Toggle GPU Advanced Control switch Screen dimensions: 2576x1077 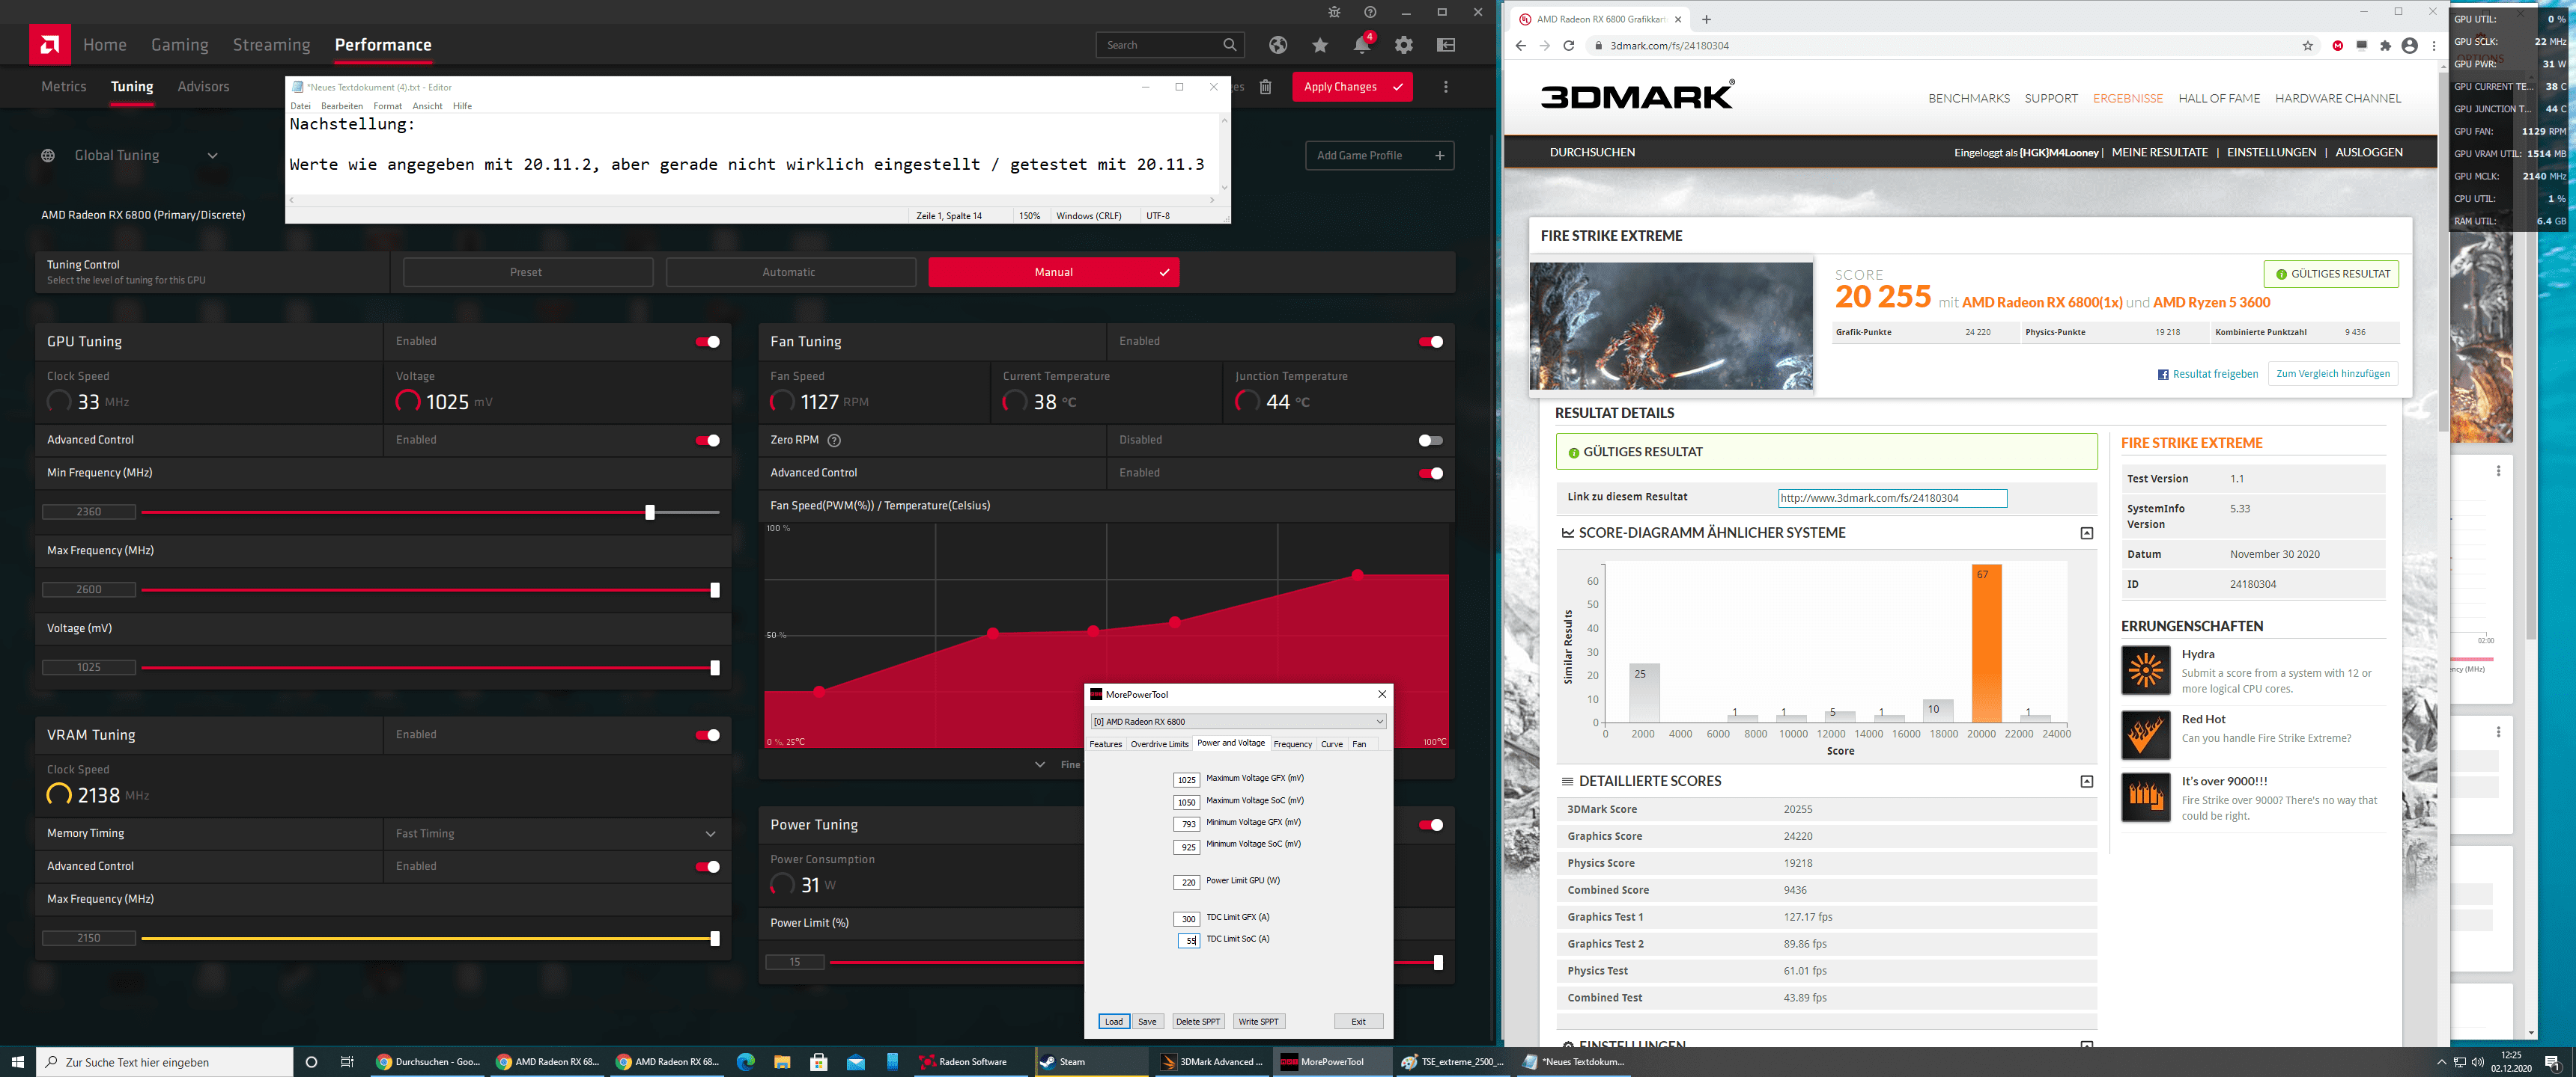pyautogui.click(x=707, y=441)
